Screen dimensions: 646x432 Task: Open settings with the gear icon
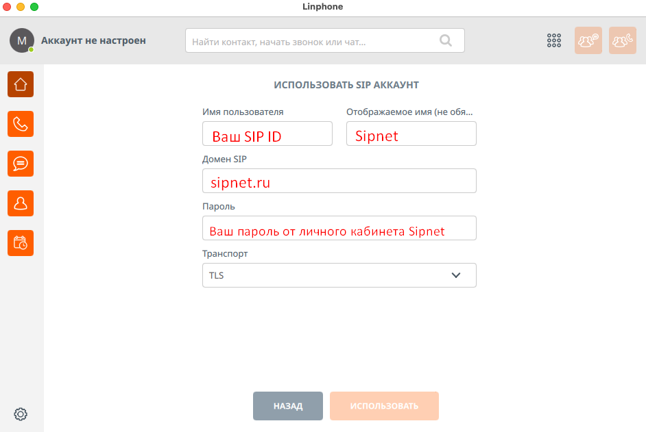tap(21, 414)
